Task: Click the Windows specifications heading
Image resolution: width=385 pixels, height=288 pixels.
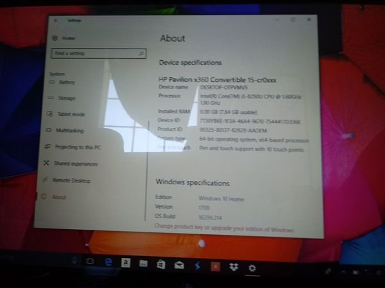Action: pos(193,182)
